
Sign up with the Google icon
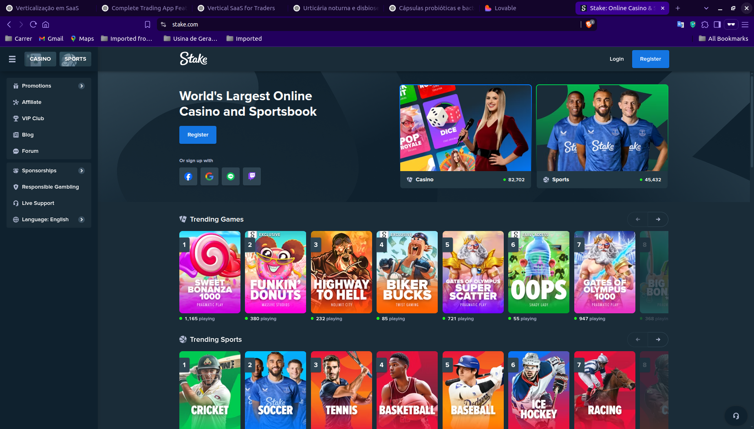tap(209, 176)
